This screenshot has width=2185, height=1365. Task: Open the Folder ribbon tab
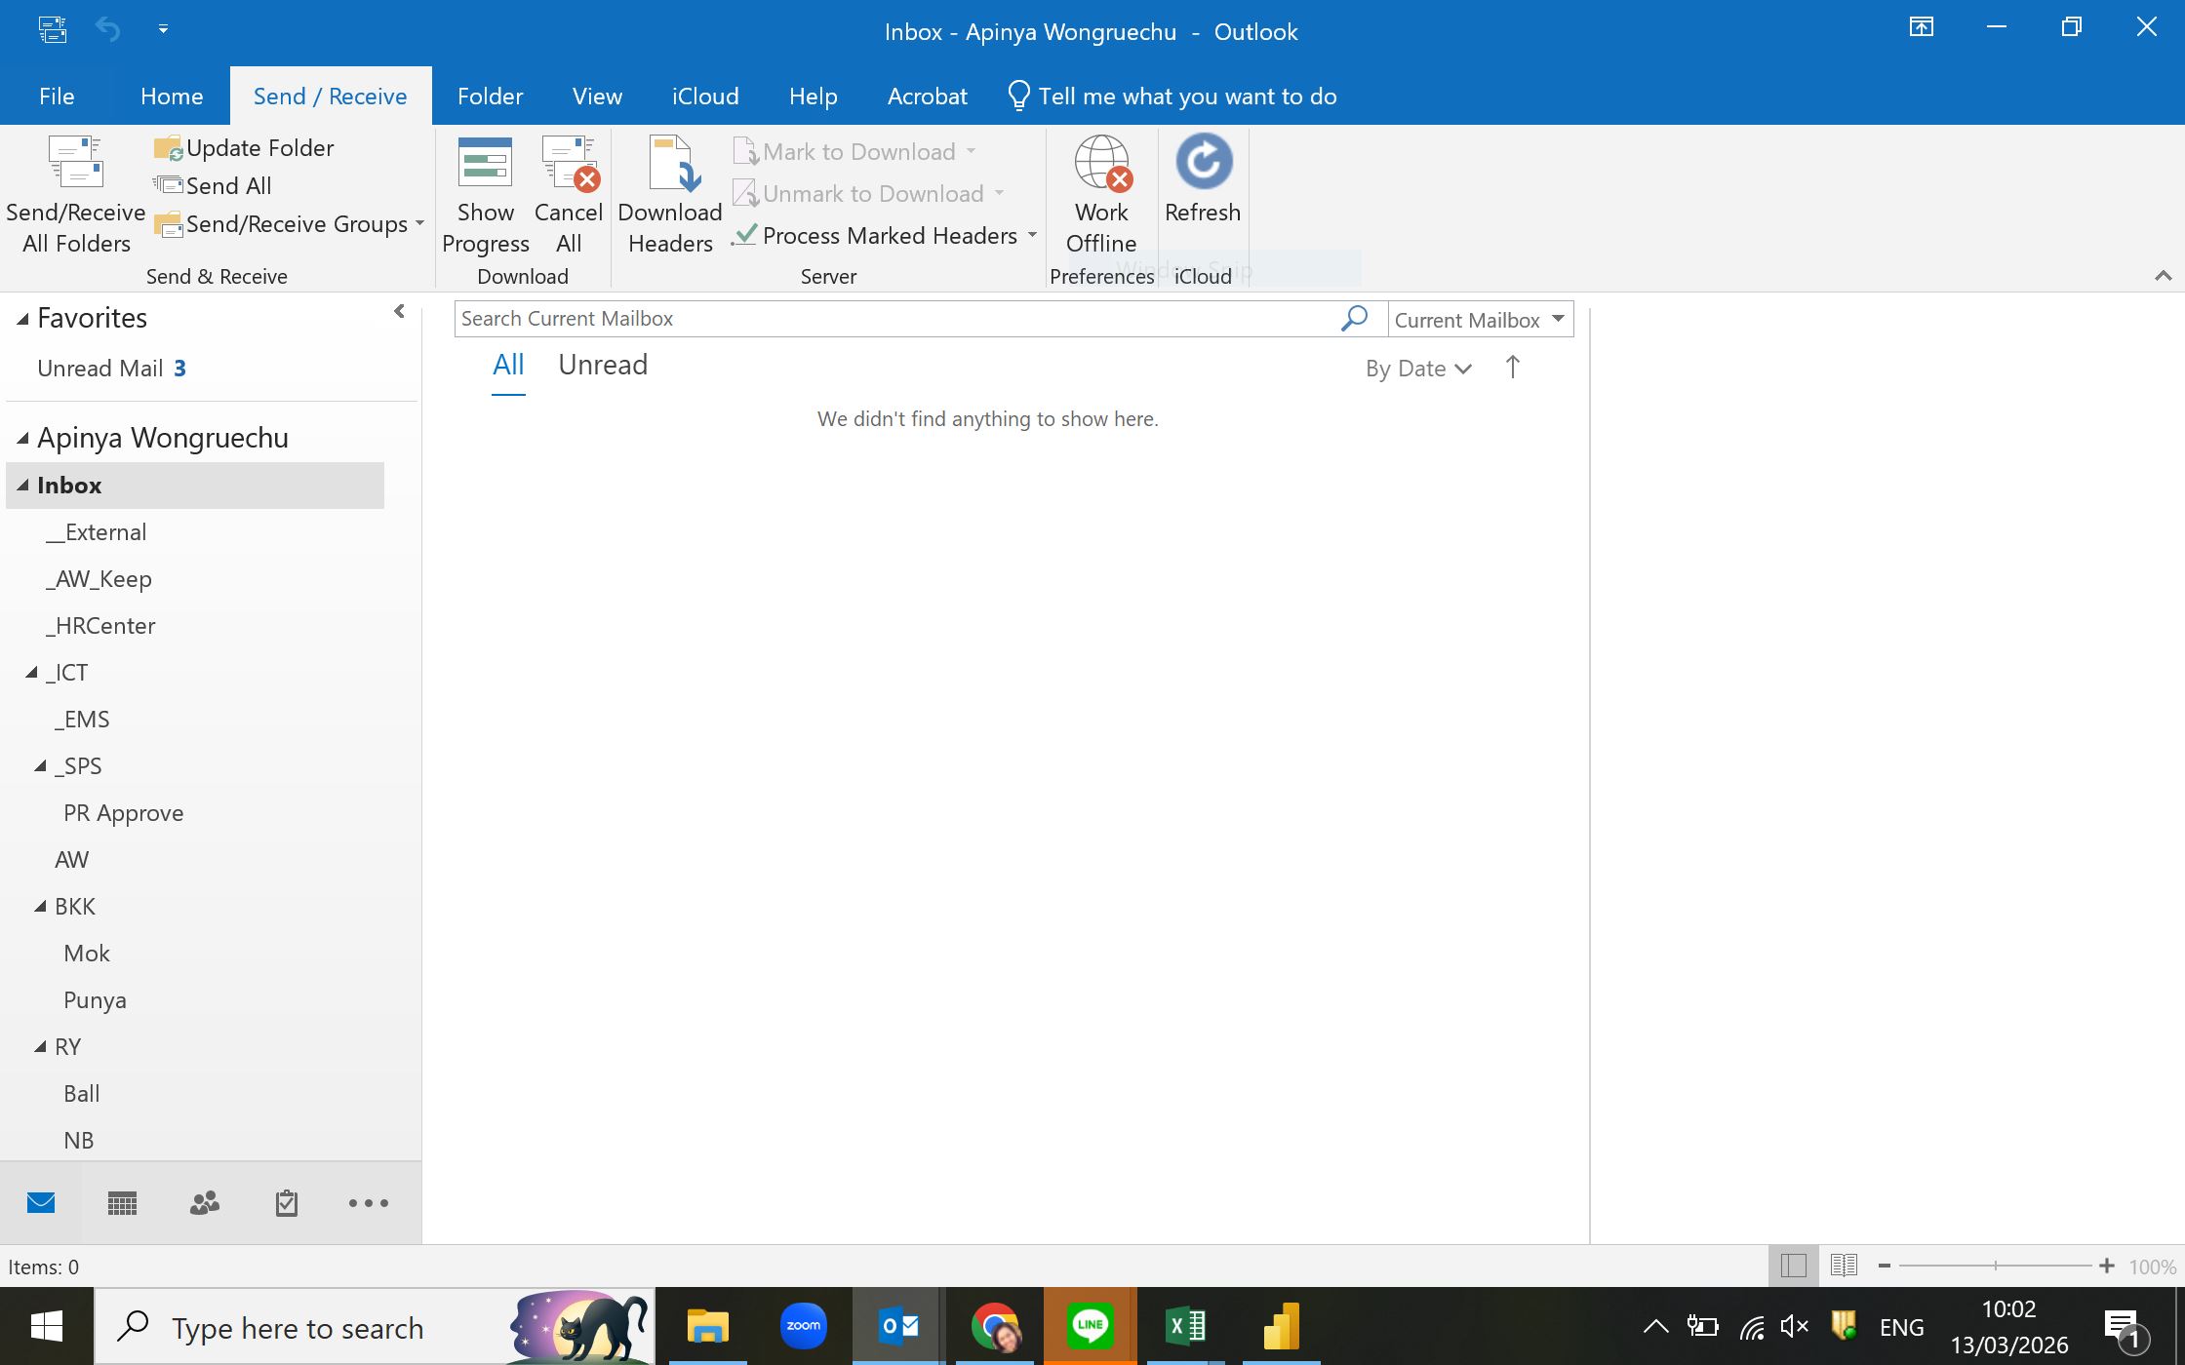[490, 97]
